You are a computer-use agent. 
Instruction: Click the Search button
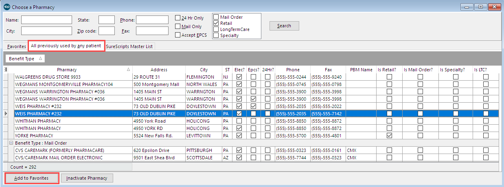284,26
